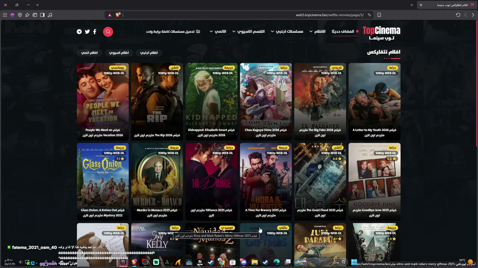Expand the الافلام dropdown menu
Screen dimensions: 478x268
[x=317, y=32]
